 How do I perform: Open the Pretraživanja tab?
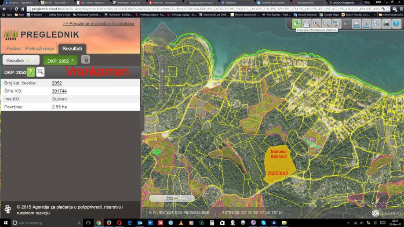(x=40, y=48)
